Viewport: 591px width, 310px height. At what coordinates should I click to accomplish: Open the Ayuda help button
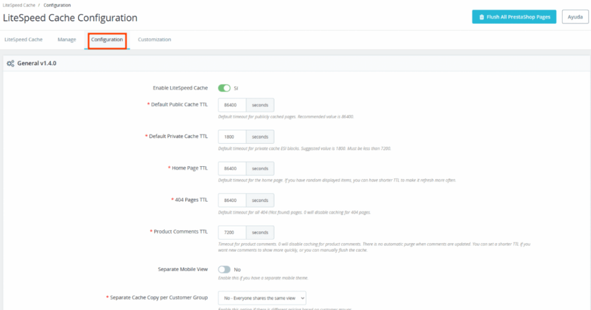point(575,17)
